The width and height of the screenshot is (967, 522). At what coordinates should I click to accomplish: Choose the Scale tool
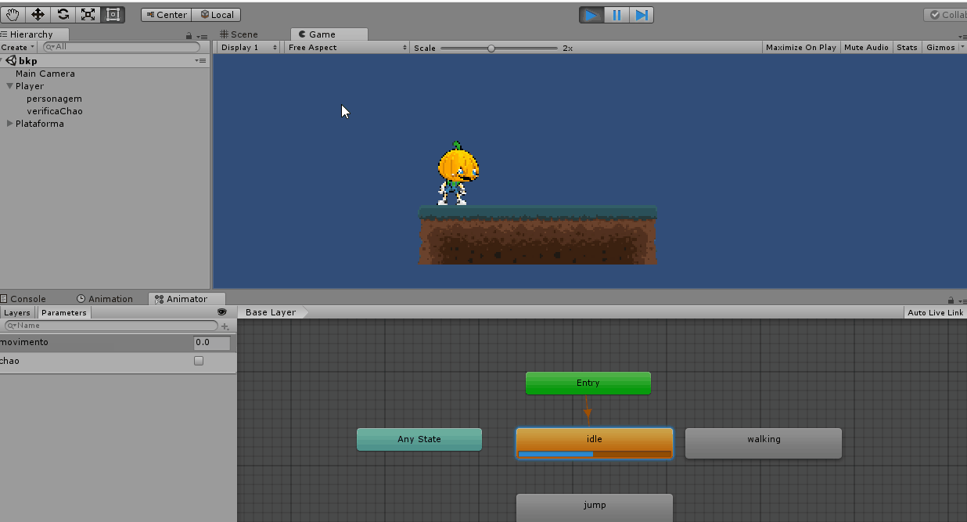click(x=88, y=14)
